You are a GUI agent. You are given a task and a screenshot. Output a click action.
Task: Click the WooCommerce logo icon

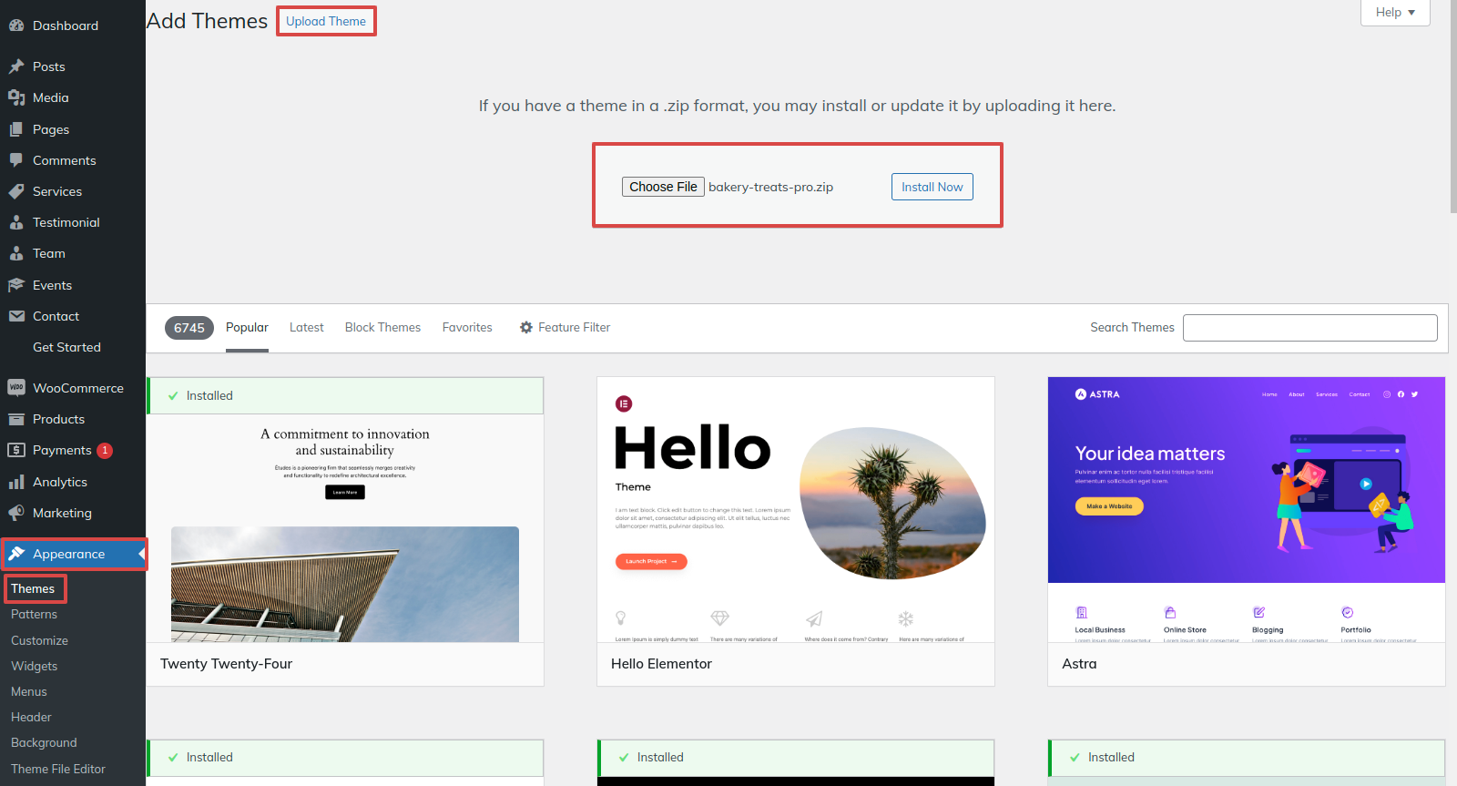point(16,388)
